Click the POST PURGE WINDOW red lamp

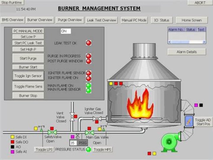[88, 61]
